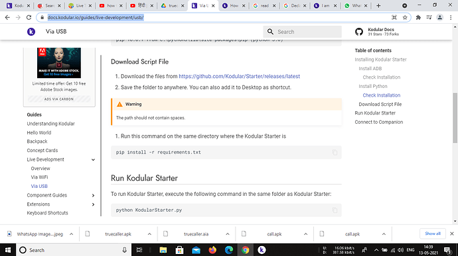Click the Windows taskbar Search box

pyautogui.click(x=73, y=250)
